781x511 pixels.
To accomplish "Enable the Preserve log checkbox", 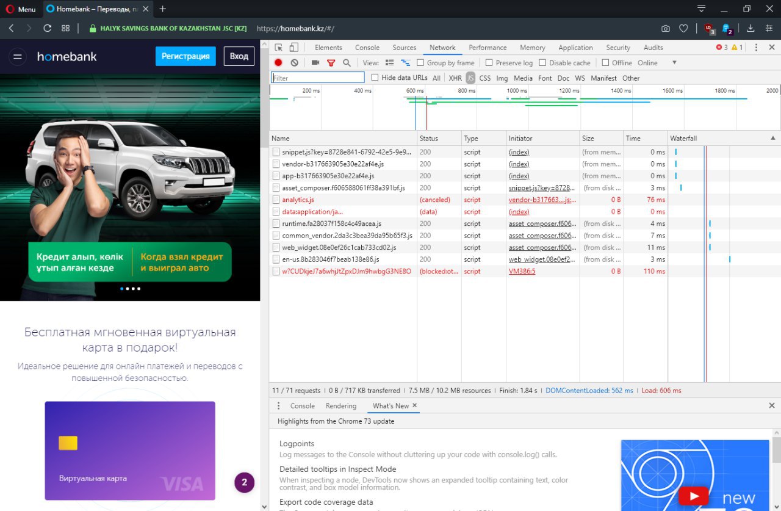I will coord(489,63).
